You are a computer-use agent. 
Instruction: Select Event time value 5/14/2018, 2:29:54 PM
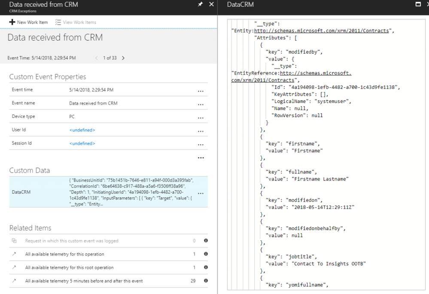91,90
